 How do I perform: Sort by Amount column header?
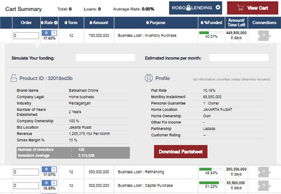click(97, 23)
